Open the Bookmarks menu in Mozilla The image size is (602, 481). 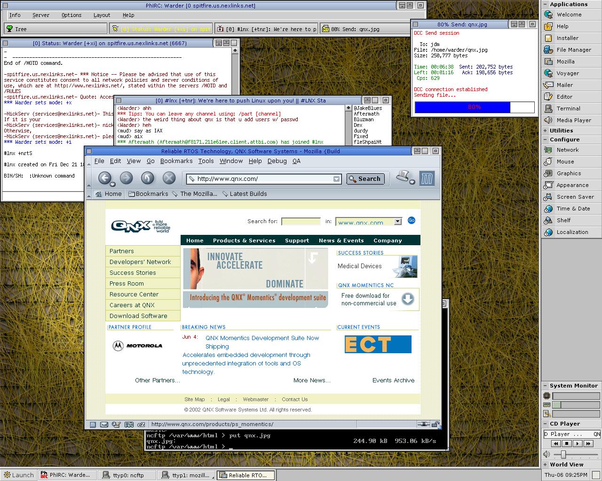click(x=176, y=161)
